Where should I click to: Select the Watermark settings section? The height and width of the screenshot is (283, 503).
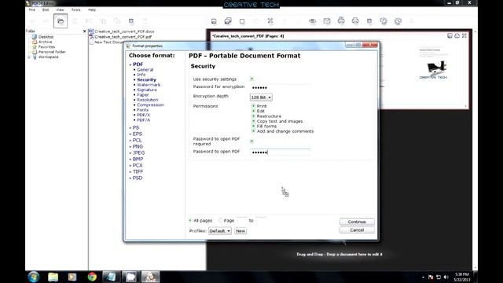149,85
